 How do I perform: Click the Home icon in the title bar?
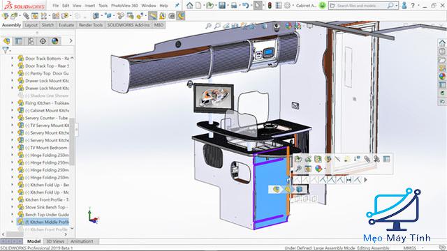(x=189, y=6)
